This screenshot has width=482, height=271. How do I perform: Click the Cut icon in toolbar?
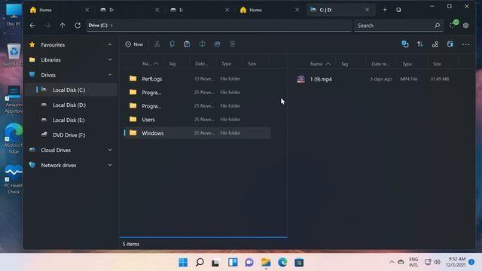click(x=157, y=44)
